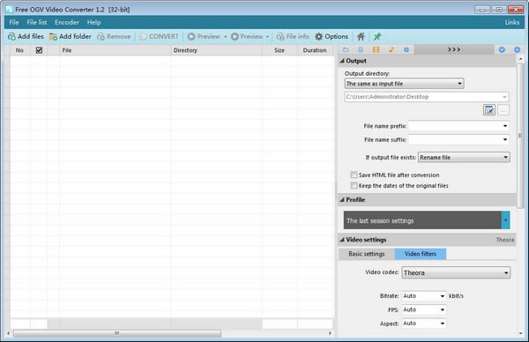Viewport: 529px width, 342px height.
Task: Open the profile list blue dropdown arrow
Action: [505, 220]
